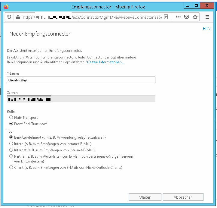Toggle reader view icon in address bar
Image resolution: width=217 pixels, height=208 pixels.
(x=166, y=17)
